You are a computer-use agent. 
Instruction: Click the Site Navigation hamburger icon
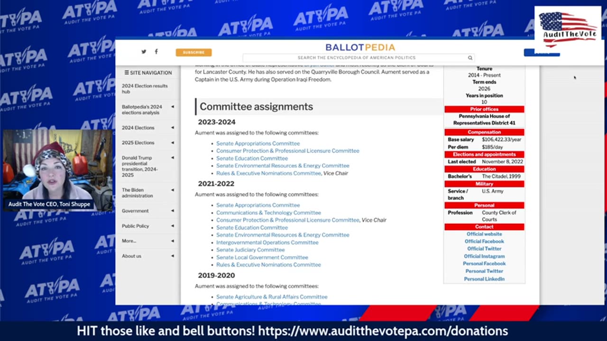coord(127,72)
